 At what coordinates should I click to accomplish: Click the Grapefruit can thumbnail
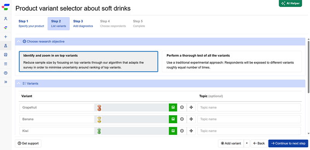(x=99, y=108)
